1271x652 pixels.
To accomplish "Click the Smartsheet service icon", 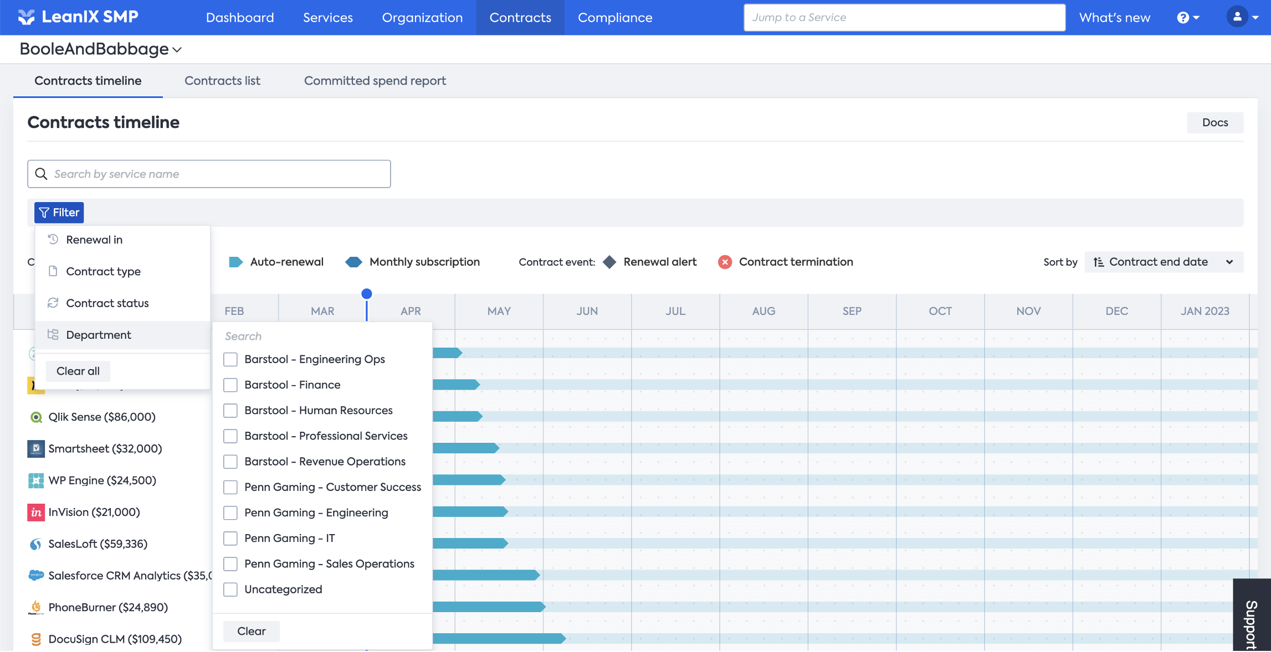I will click(x=36, y=449).
